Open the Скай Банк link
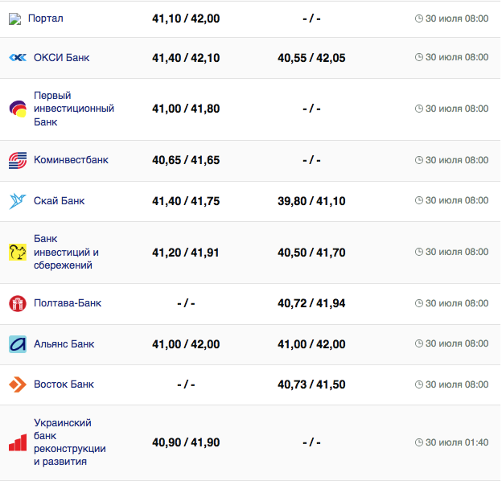 tap(59, 201)
